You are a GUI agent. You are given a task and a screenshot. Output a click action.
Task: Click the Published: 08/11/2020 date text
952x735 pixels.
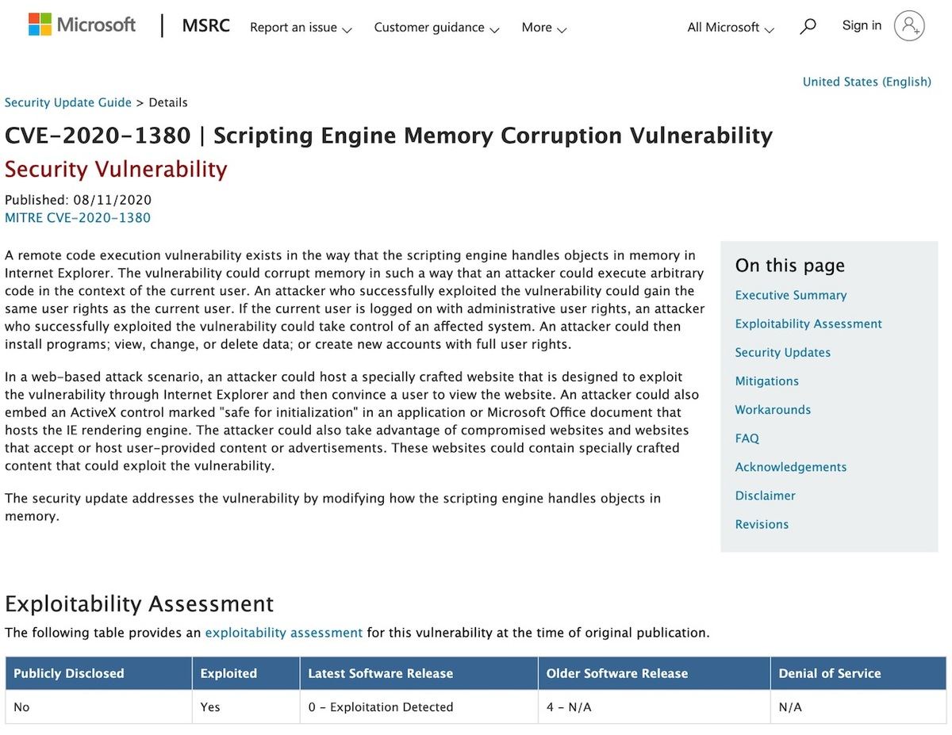click(x=78, y=200)
